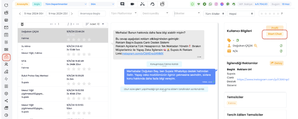Image resolution: width=298 pixels, height=119 pixels.
Task: Open the instagram.com/p/C8AEno3ANMX link in chat
Action: tap(143, 54)
